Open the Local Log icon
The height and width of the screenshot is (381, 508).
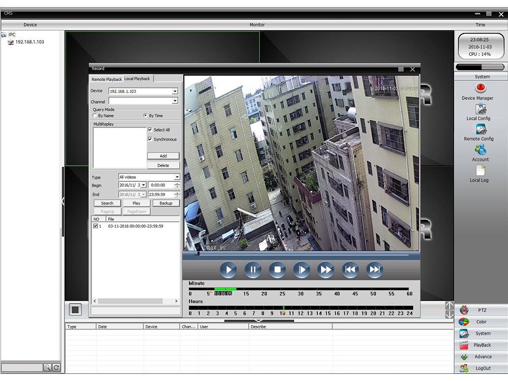[480, 171]
